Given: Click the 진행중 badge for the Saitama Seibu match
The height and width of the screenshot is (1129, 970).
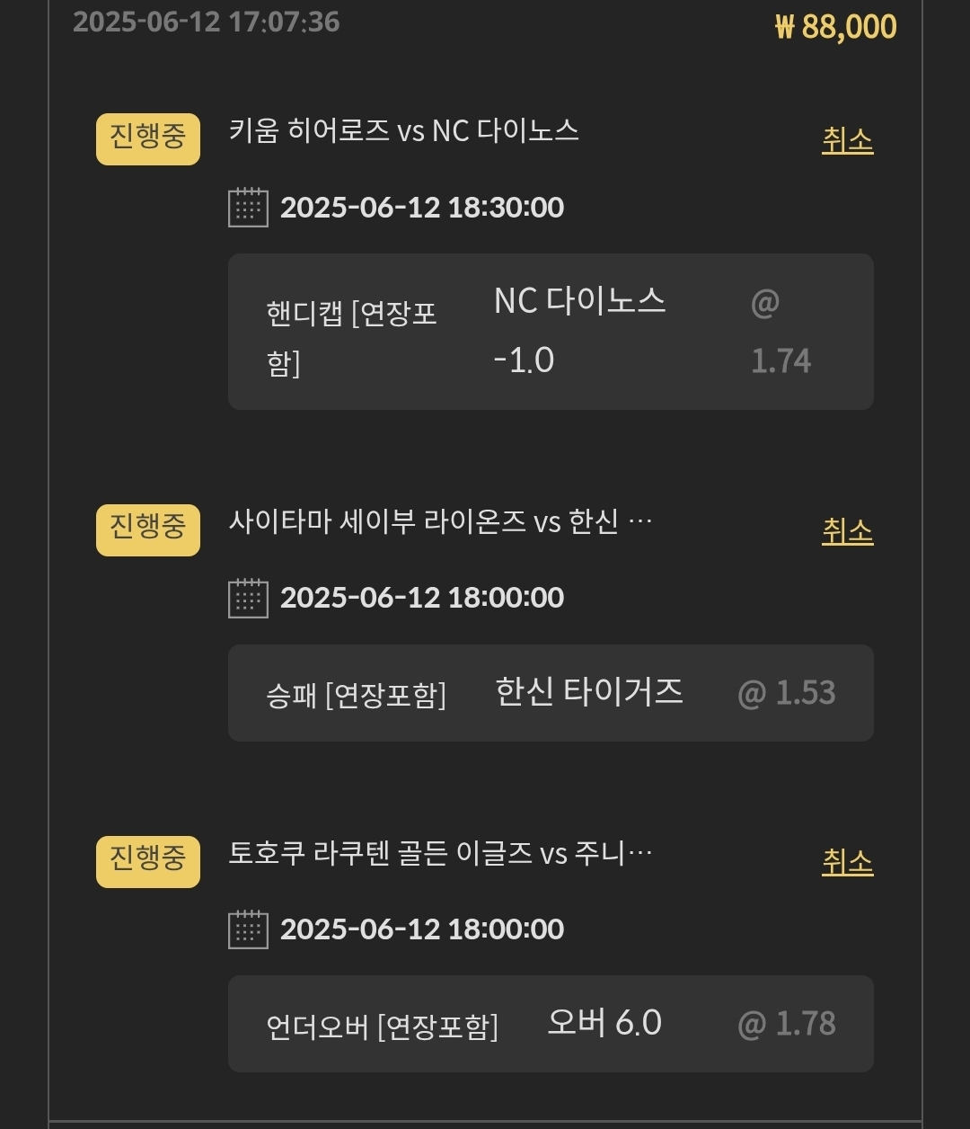Looking at the screenshot, I should [x=148, y=529].
